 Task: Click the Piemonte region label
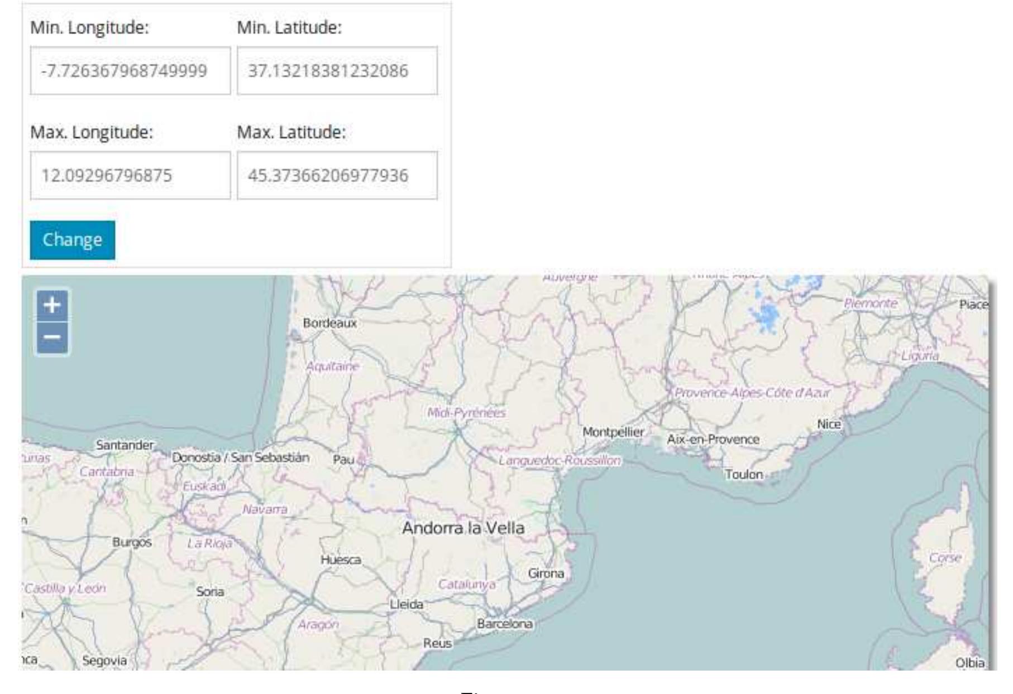[871, 303]
